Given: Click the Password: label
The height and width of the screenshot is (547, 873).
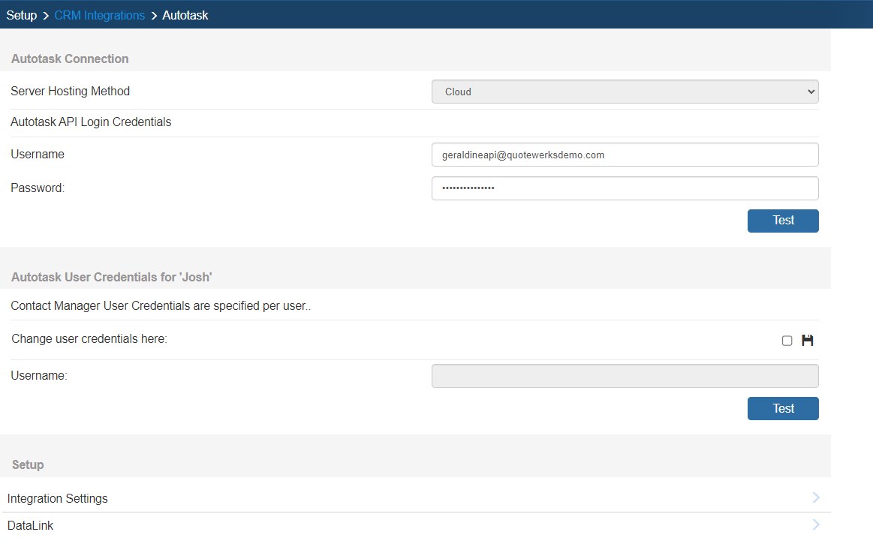Looking at the screenshot, I should [38, 188].
